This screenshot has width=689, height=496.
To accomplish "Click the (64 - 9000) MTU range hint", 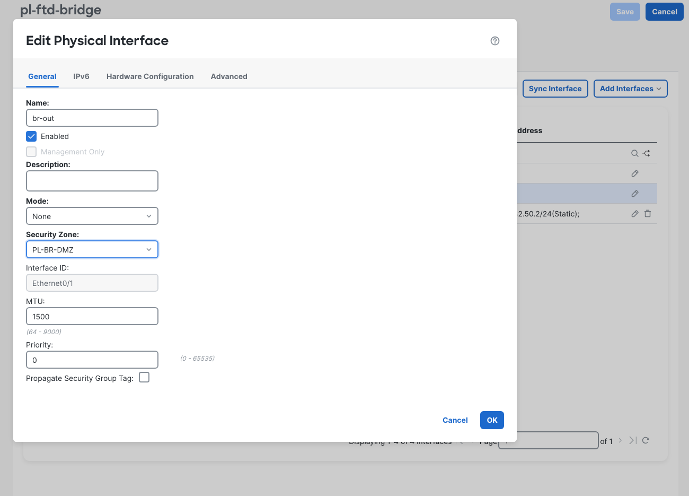I will click(x=44, y=332).
